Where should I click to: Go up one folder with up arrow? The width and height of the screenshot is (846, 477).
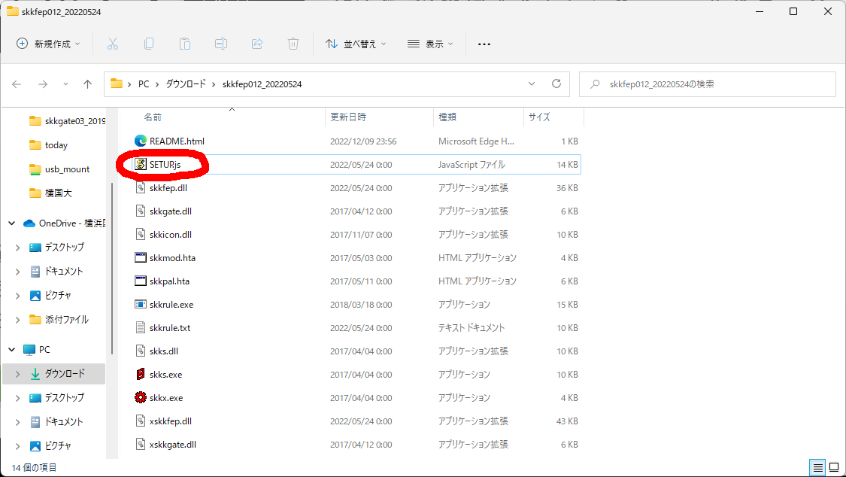[87, 84]
